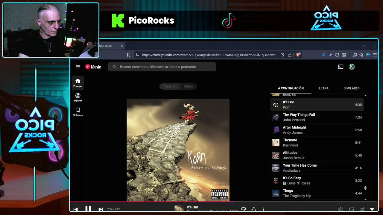383x215 pixels.
Task: Select the SIMILARES tab
Action: tap(352, 88)
